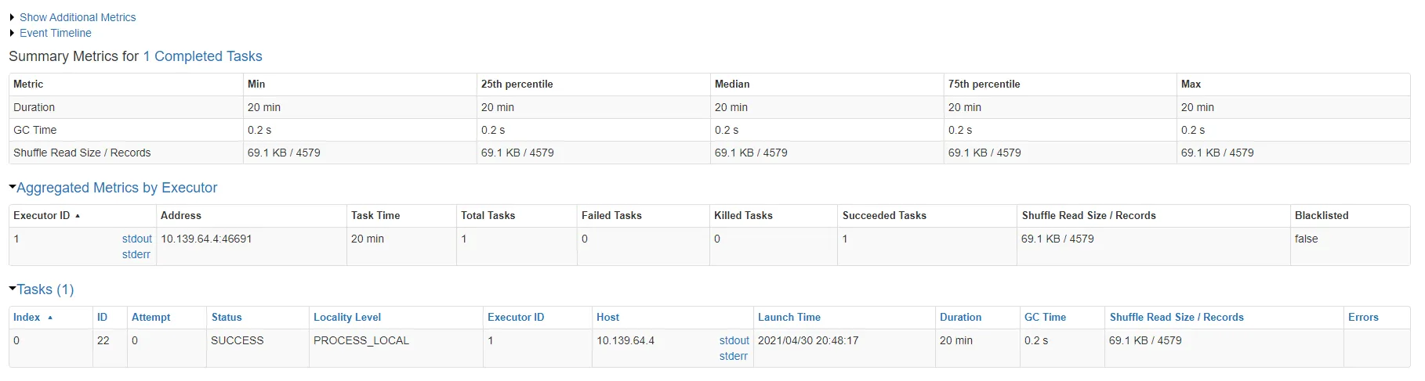The width and height of the screenshot is (1425, 381).
Task: Open task host stderr log link
Action: tap(733, 356)
